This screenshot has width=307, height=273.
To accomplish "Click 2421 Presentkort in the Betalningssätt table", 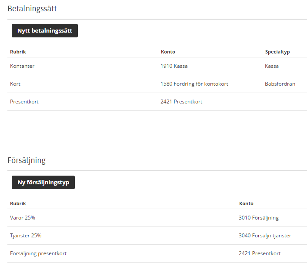I will click(181, 102).
